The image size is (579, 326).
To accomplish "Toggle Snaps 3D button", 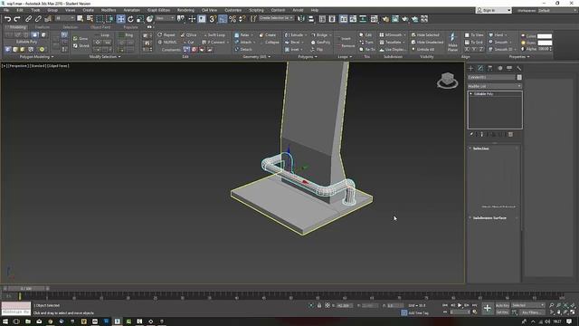I will point(213,19).
